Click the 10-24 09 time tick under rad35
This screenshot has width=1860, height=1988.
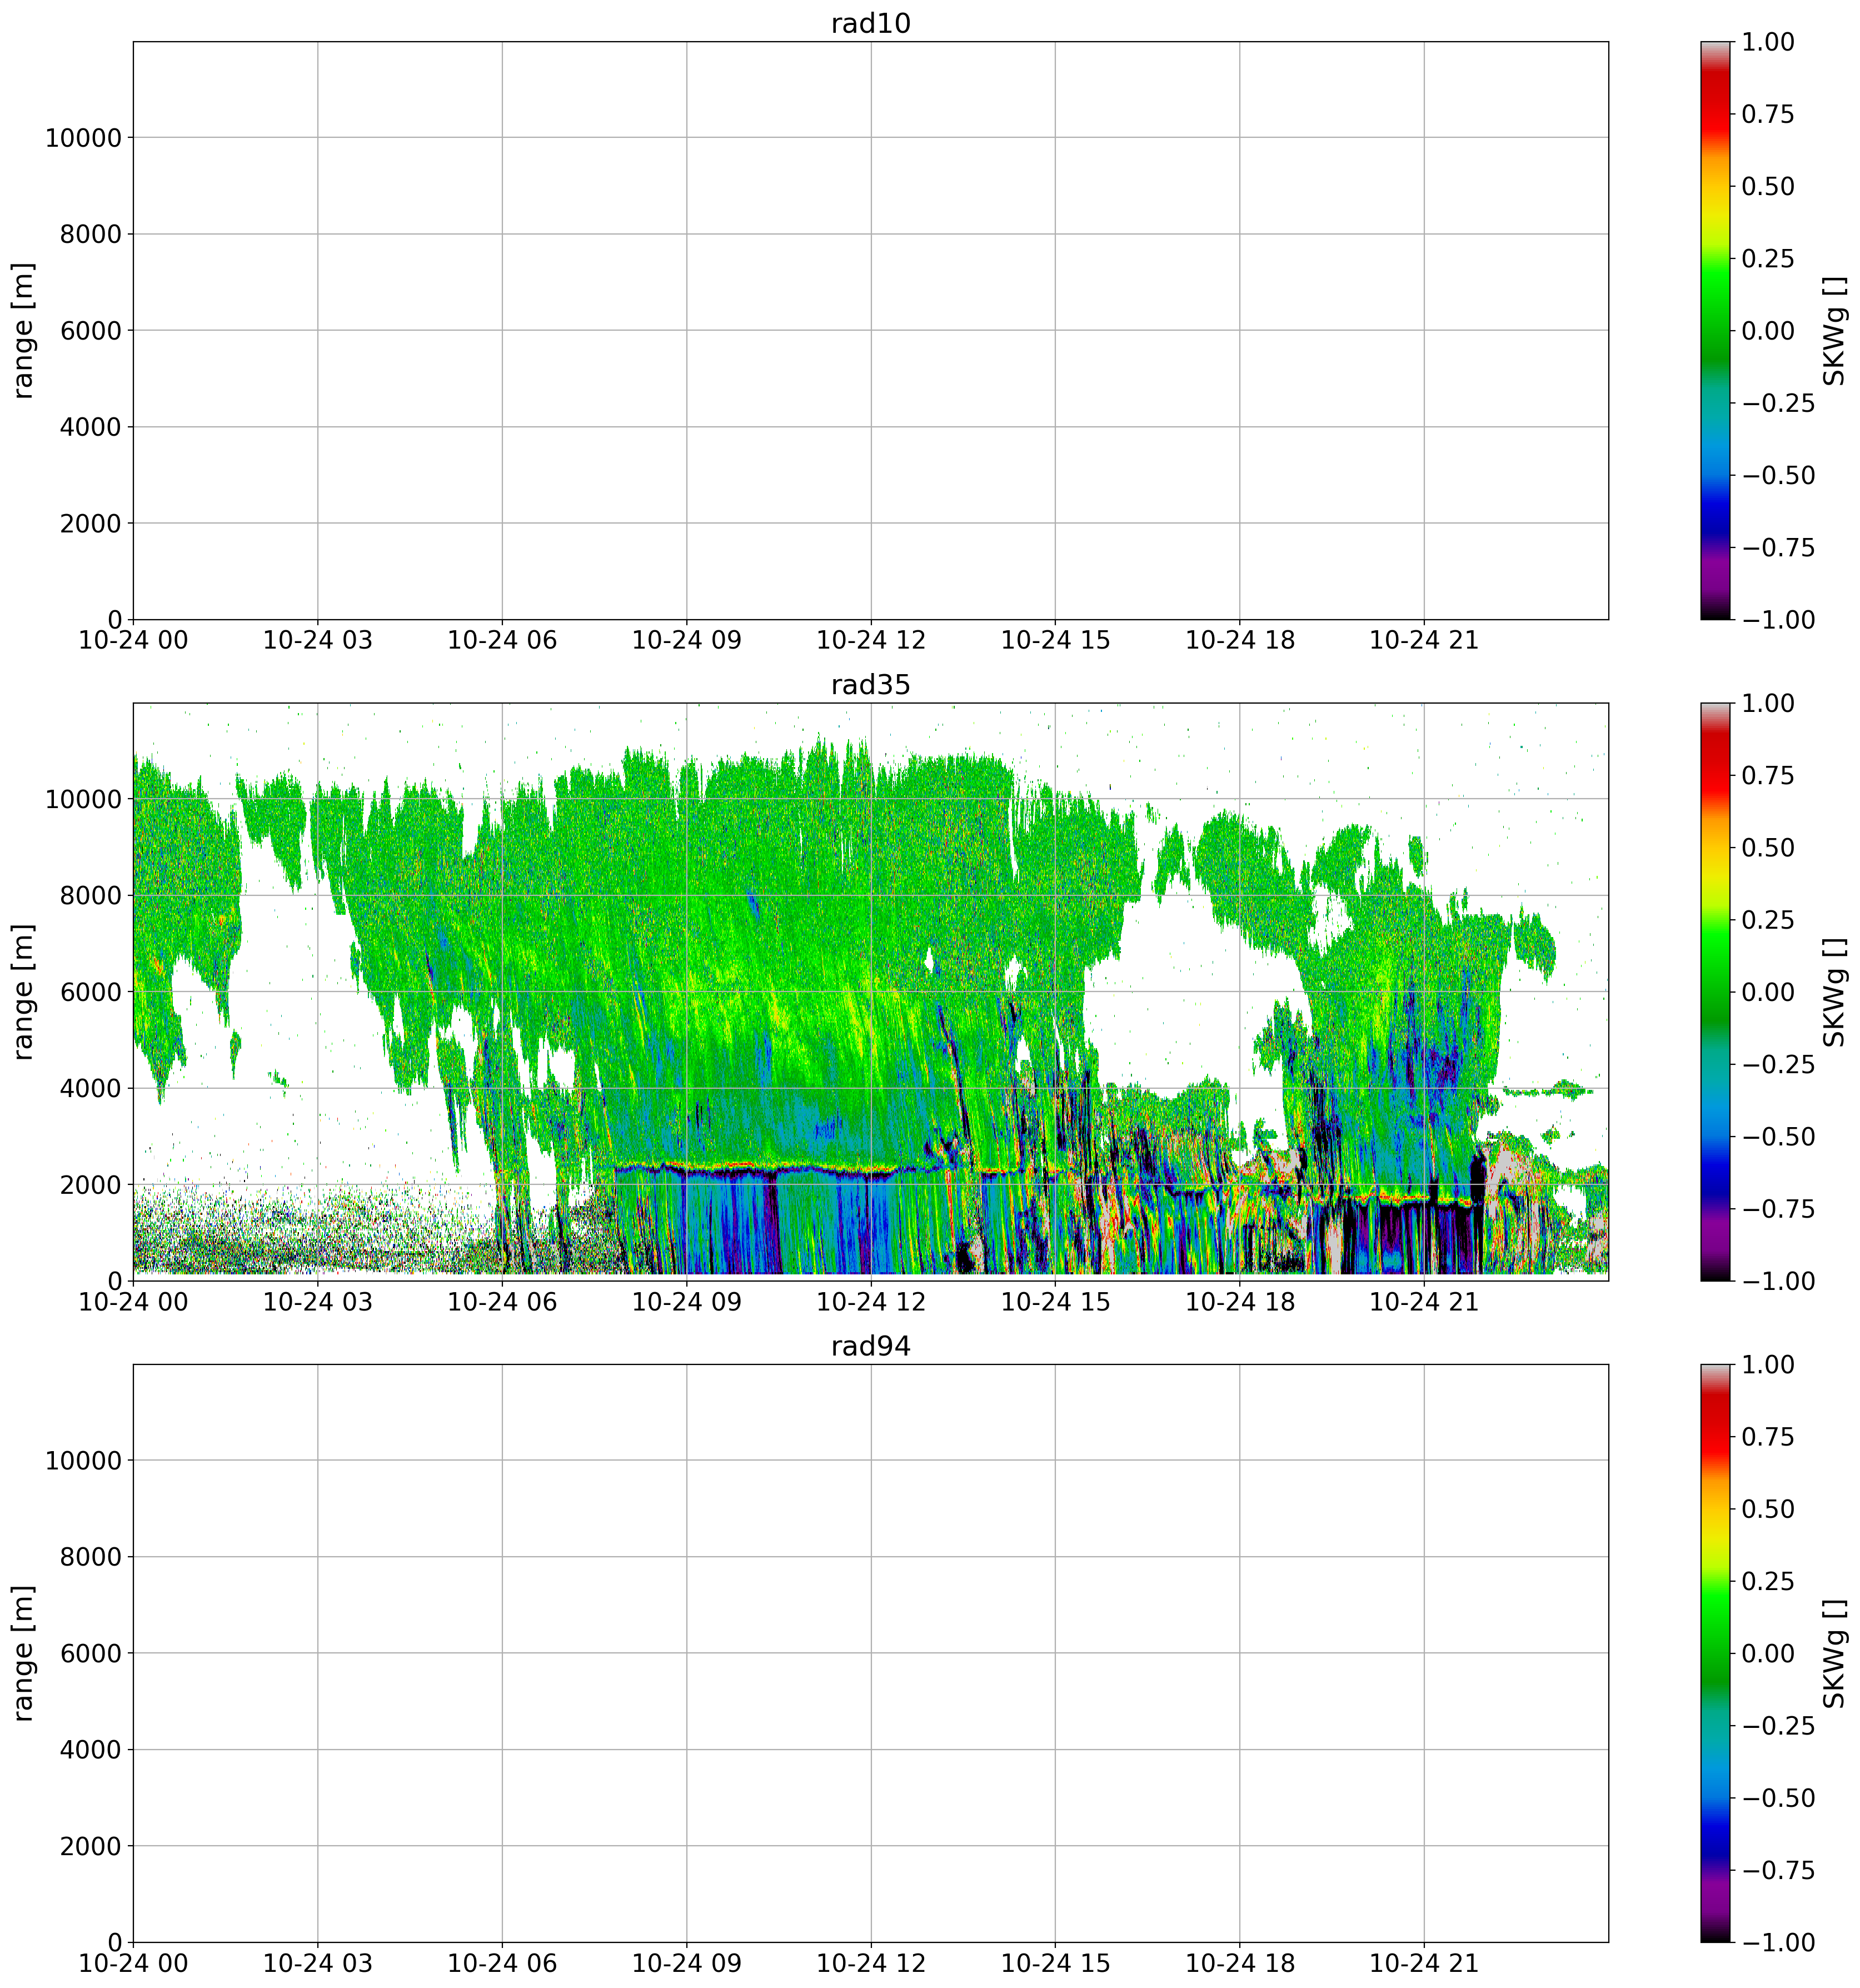point(686,1302)
